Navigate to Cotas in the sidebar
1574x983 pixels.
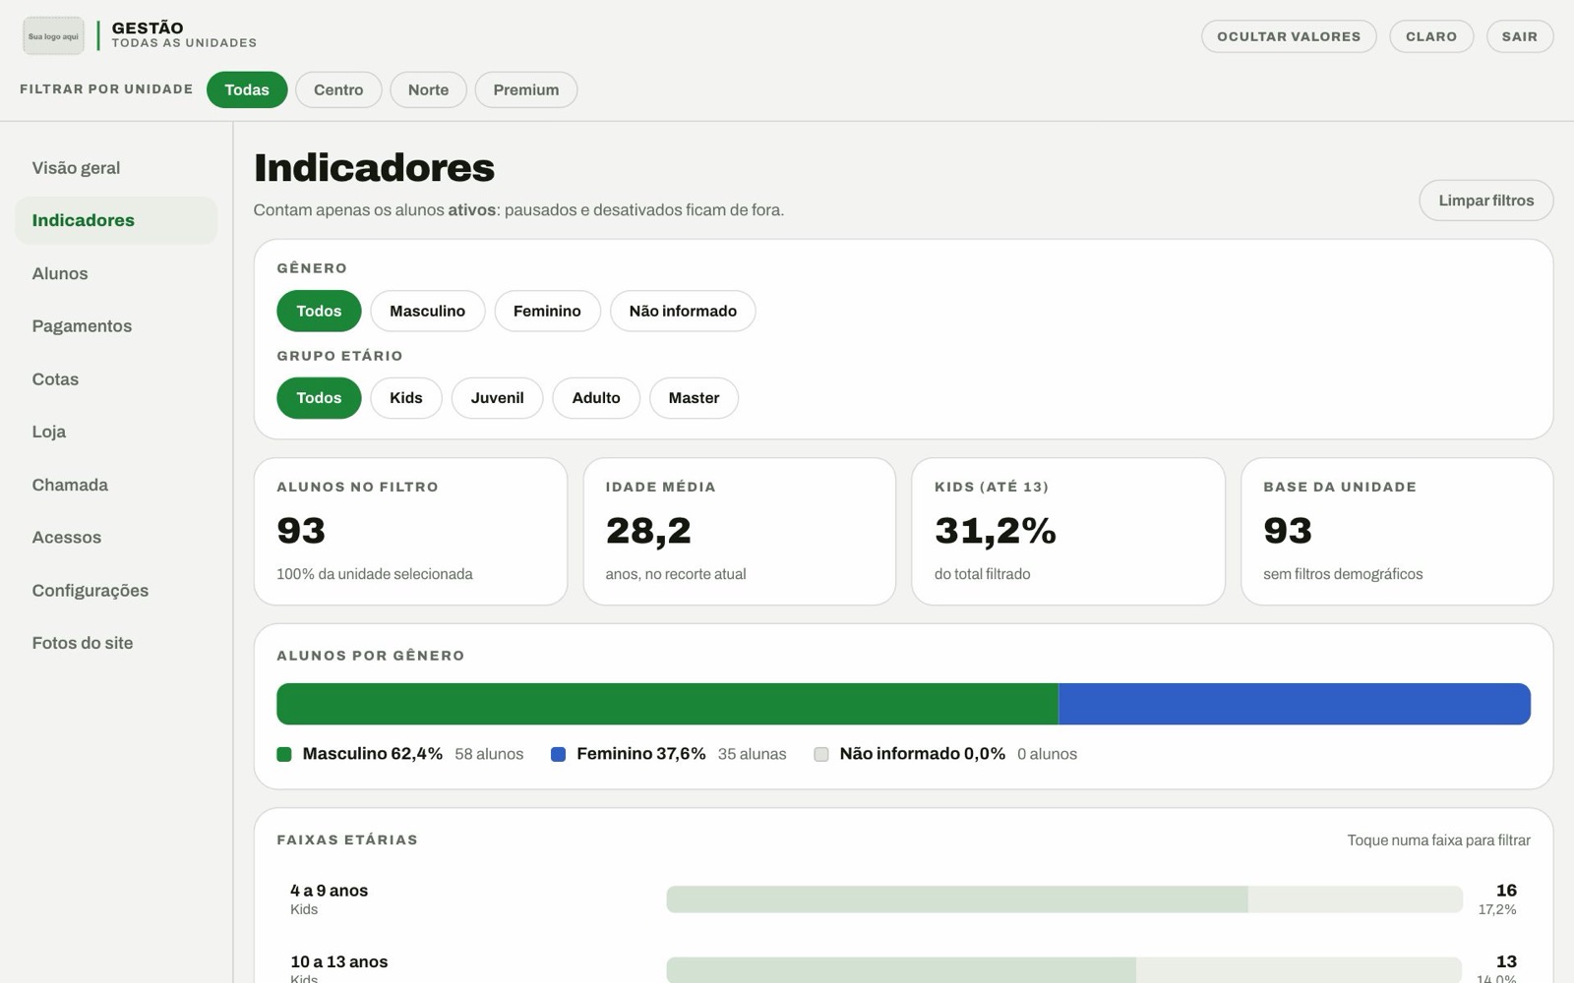pyautogui.click(x=116, y=379)
